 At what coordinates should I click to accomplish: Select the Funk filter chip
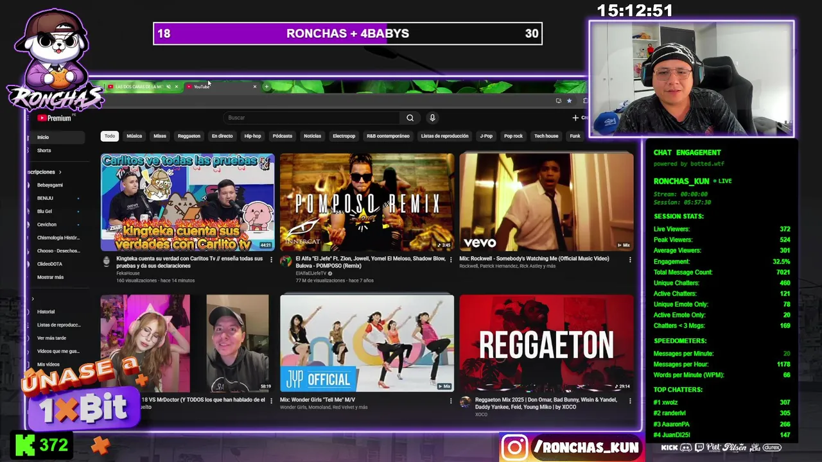575,136
